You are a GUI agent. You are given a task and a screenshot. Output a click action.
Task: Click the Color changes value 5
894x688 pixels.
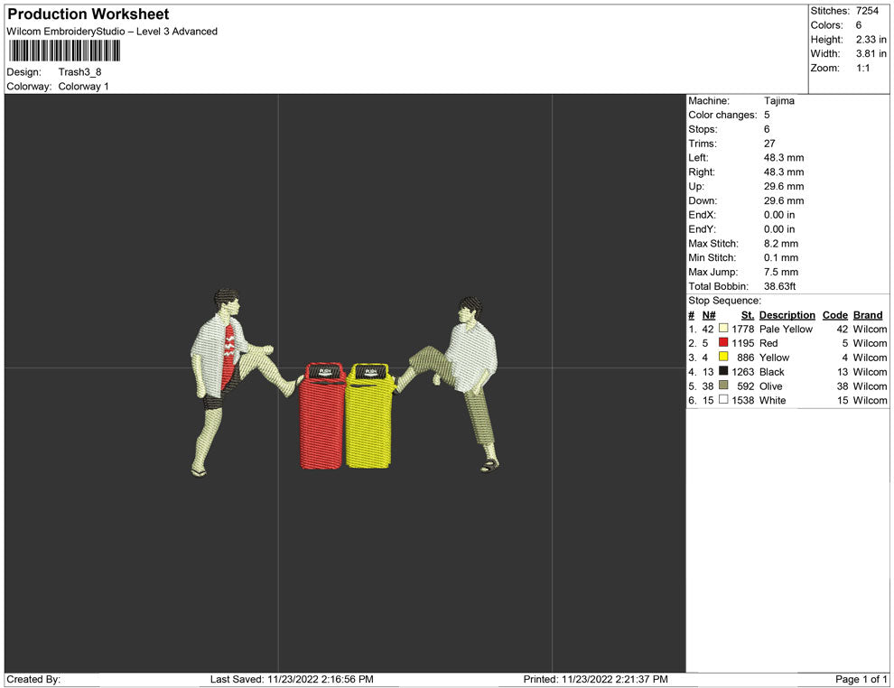[767, 115]
